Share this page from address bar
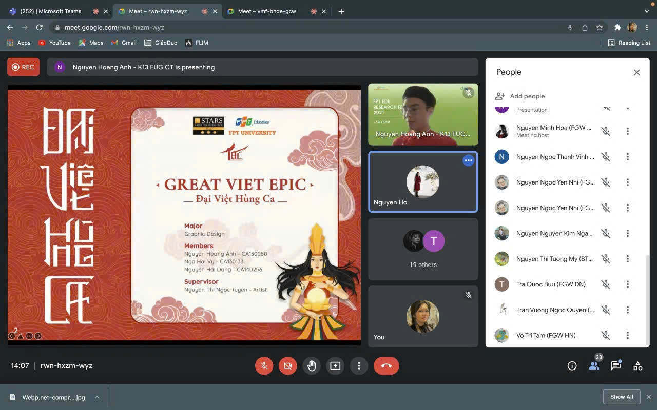The width and height of the screenshot is (657, 410). tap(585, 28)
